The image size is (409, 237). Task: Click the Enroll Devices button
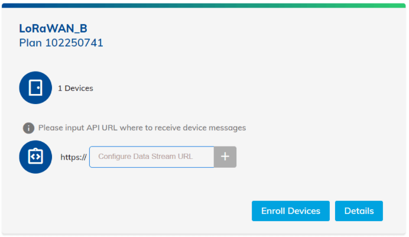(x=291, y=211)
